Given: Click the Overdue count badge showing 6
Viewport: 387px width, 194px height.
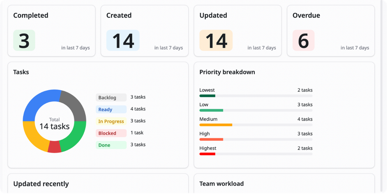Looking at the screenshot, I should pyautogui.click(x=303, y=40).
